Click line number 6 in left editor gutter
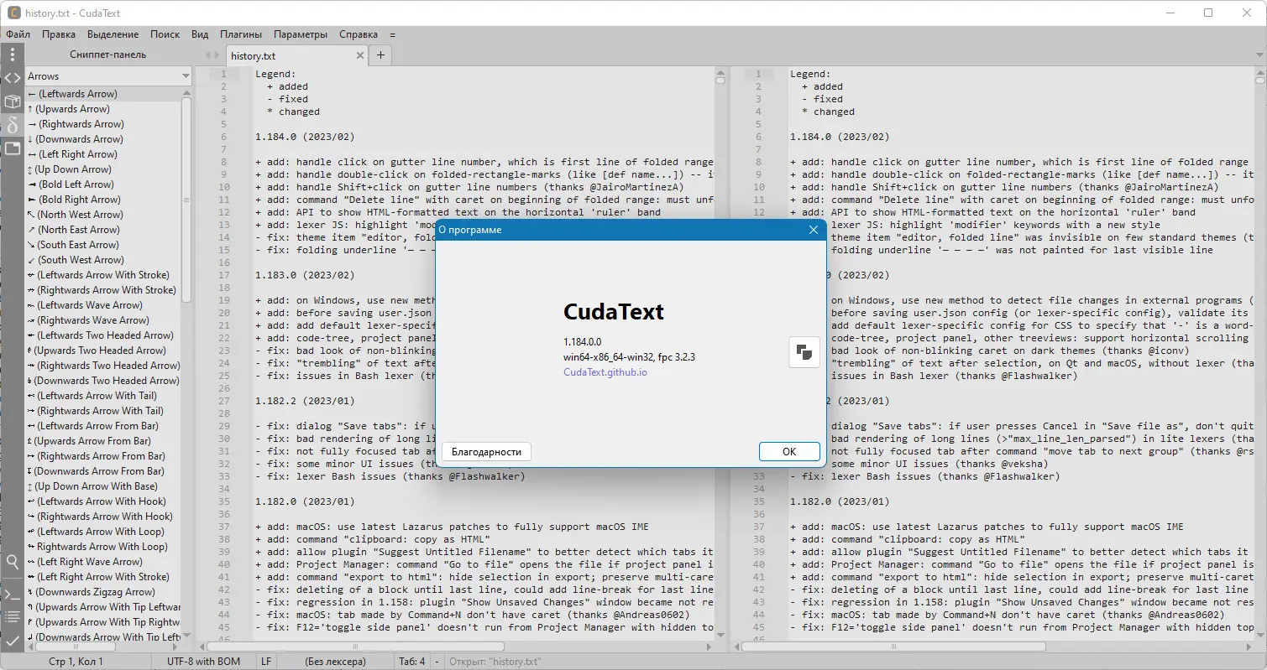 224,137
